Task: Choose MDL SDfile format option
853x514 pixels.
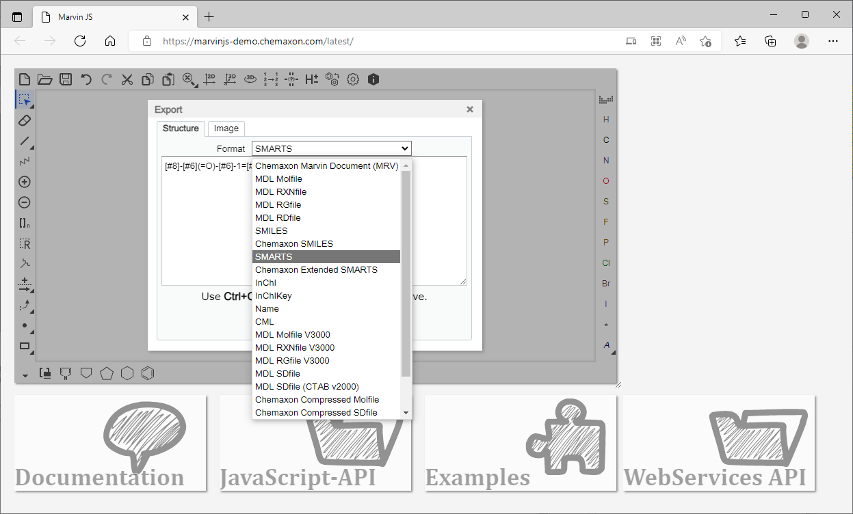Action: (326, 374)
